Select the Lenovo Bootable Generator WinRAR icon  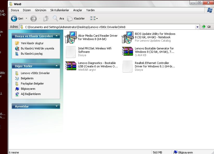[x=128, y=51]
